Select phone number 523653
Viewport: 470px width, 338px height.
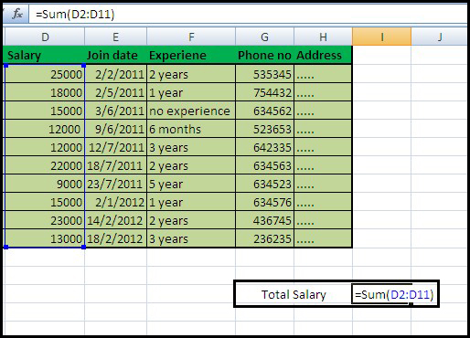click(264, 129)
